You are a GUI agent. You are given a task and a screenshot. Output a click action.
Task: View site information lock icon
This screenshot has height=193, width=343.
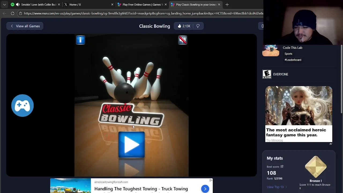(x=21, y=13)
